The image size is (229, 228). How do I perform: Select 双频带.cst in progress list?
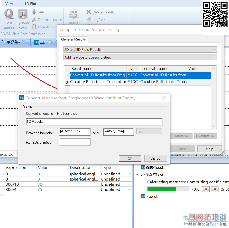point(152,167)
